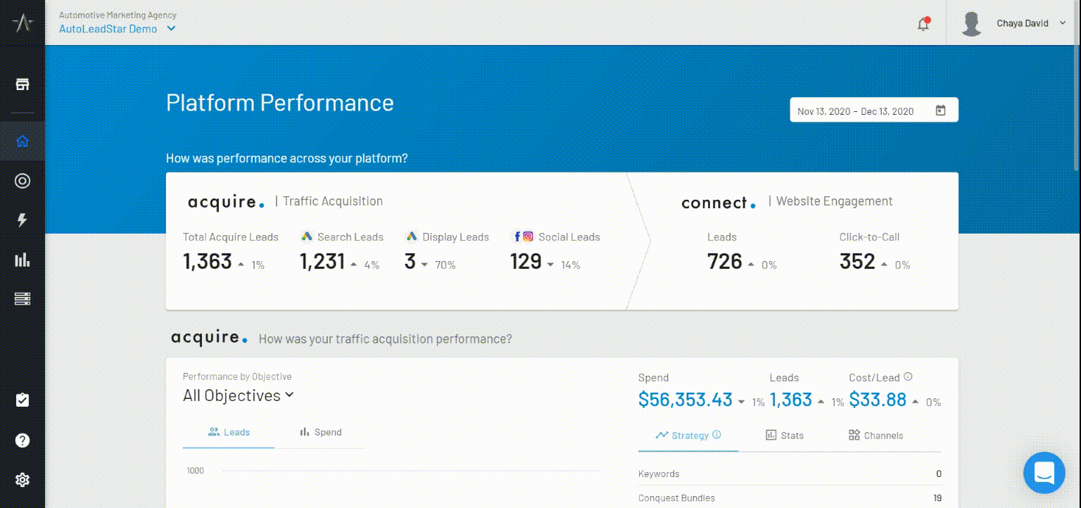Click the home icon in sidebar
The width and height of the screenshot is (1081, 508).
pyautogui.click(x=23, y=141)
